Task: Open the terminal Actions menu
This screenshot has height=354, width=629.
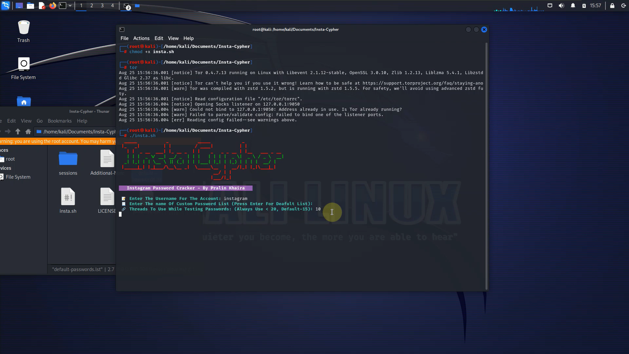Action: click(x=141, y=38)
